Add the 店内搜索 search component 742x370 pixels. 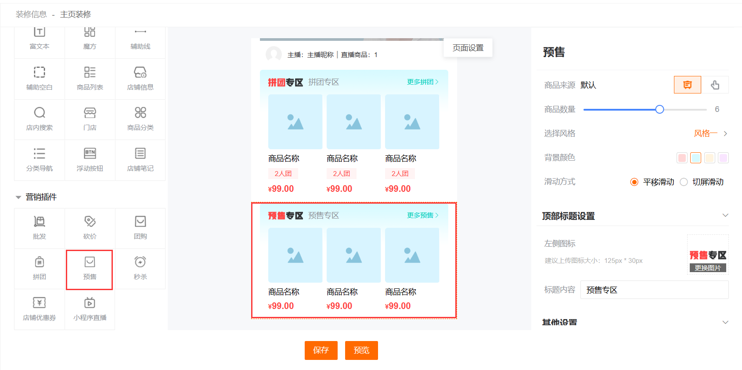40,119
